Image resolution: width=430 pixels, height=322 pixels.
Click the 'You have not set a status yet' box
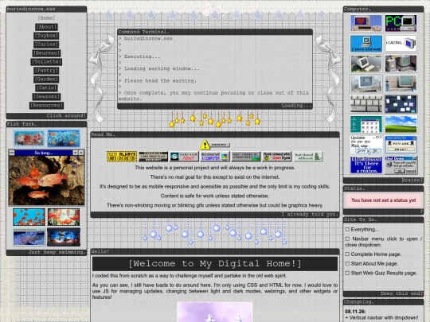pyautogui.click(x=383, y=200)
